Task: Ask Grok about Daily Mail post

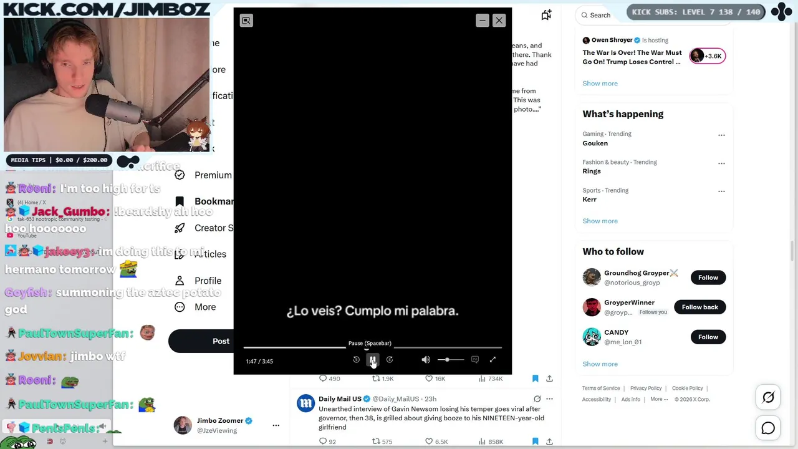Action: 537,399
